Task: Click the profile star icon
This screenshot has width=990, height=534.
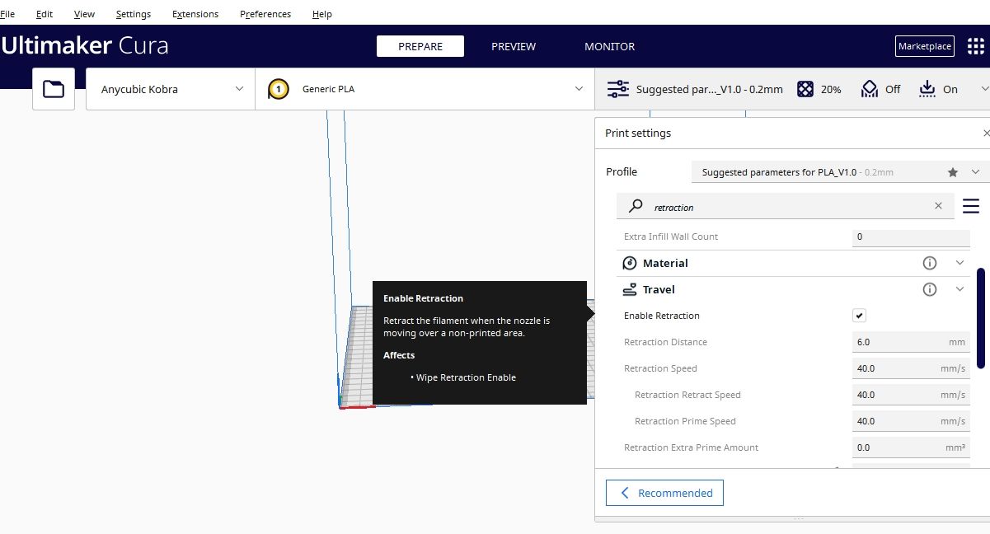Action: tap(953, 172)
